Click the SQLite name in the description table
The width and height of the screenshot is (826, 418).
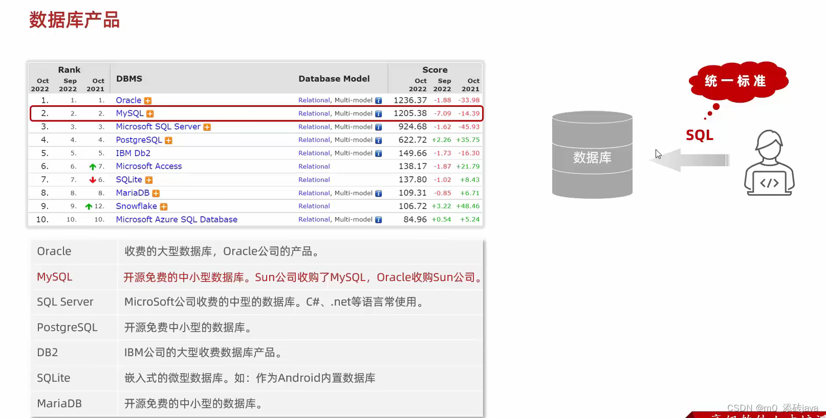pyautogui.click(x=54, y=378)
